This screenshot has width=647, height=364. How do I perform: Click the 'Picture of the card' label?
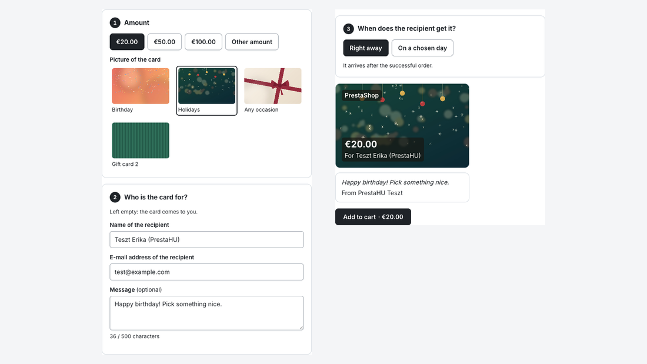pos(135,59)
